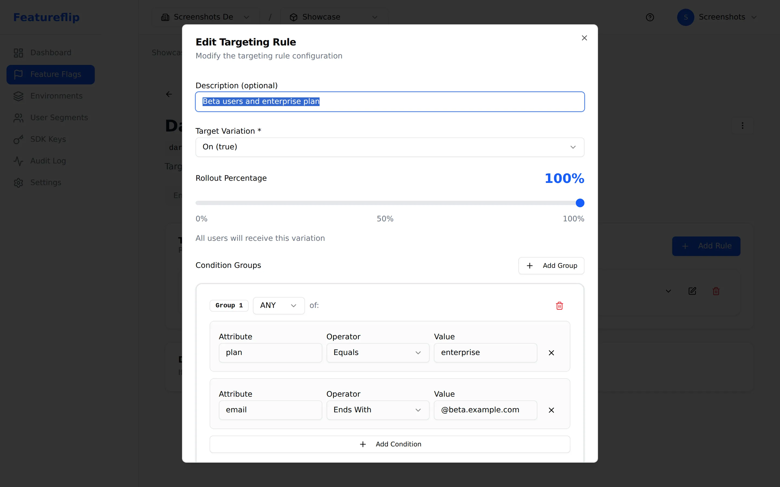
Task: Click the Environments layers icon
Action: click(18, 96)
